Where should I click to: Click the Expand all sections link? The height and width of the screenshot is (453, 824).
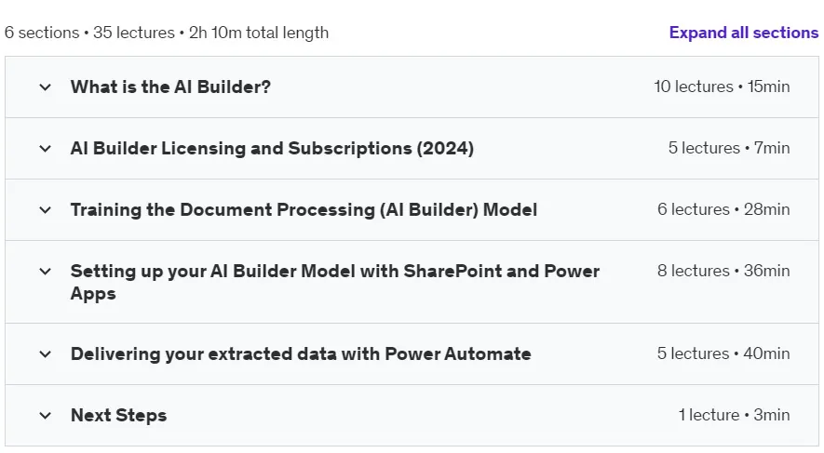click(x=744, y=33)
